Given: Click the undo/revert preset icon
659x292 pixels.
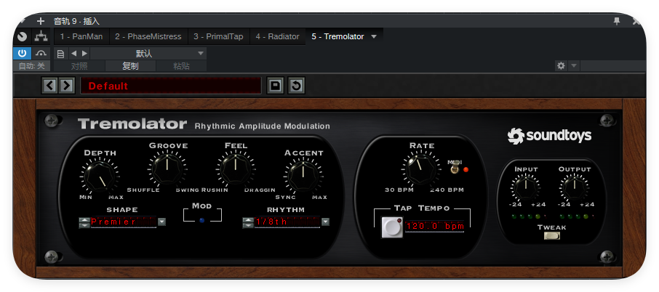Looking at the screenshot, I should pos(296,86).
